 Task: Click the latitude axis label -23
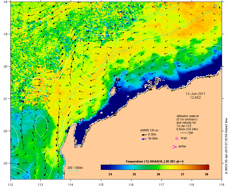(x=5, y=163)
